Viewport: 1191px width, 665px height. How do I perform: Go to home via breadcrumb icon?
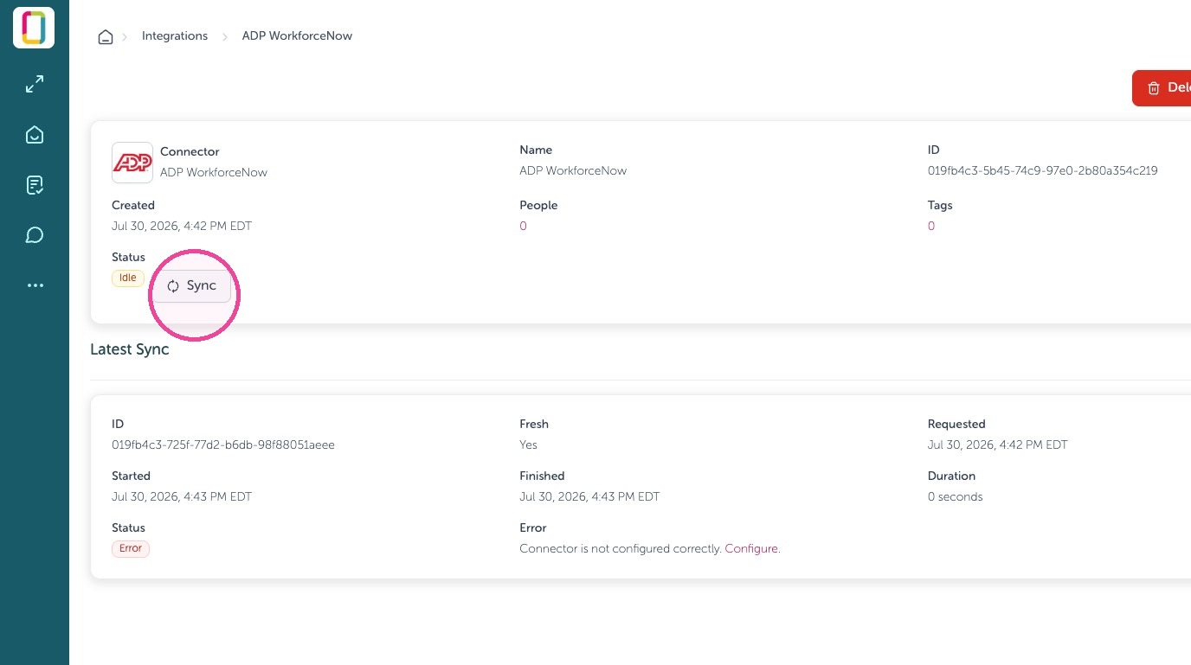click(106, 36)
